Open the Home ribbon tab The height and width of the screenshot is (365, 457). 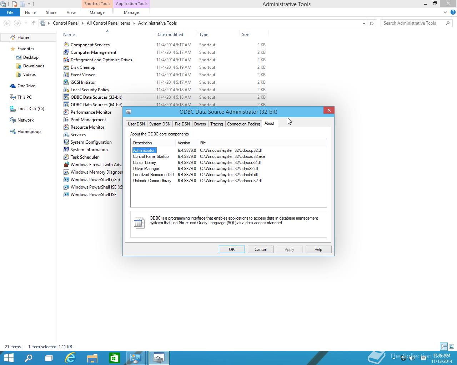30,12
